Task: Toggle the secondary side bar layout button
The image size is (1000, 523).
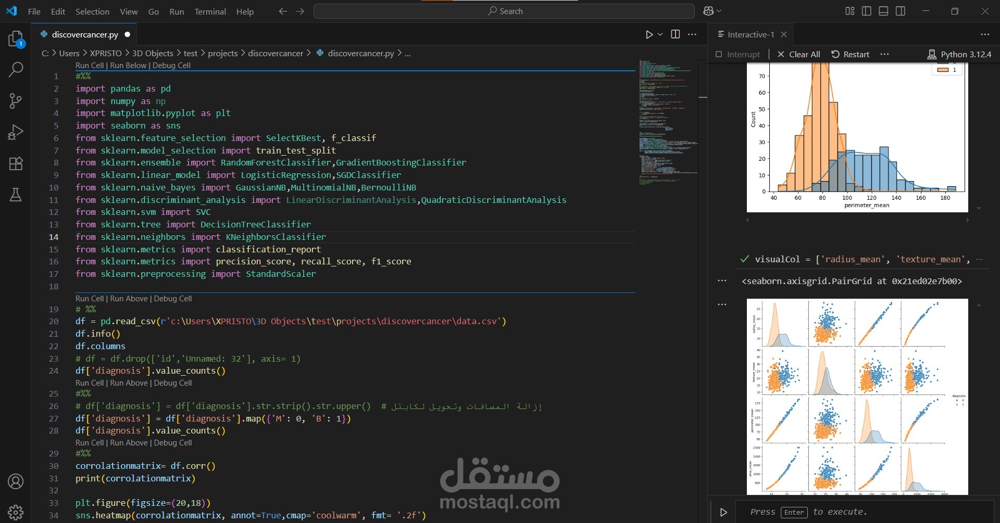Action: coord(900,11)
